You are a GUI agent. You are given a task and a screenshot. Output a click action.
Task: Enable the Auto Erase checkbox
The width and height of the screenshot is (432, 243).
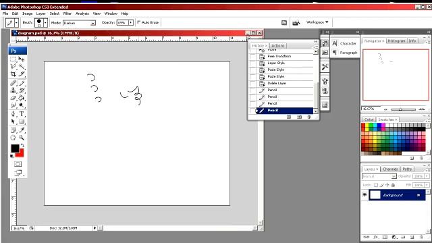tap(138, 22)
